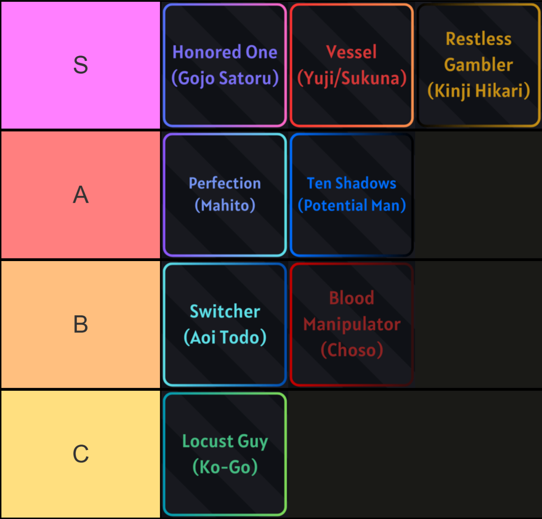The height and width of the screenshot is (519, 542).
Task: Select the yellow C tier label
Action: click(80, 454)
